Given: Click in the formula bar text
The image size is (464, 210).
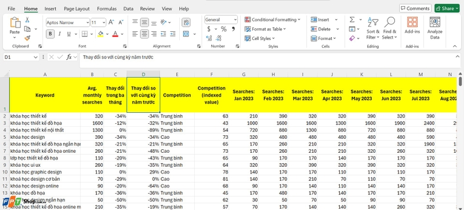Looking at the screenshot, I should 118,57.
